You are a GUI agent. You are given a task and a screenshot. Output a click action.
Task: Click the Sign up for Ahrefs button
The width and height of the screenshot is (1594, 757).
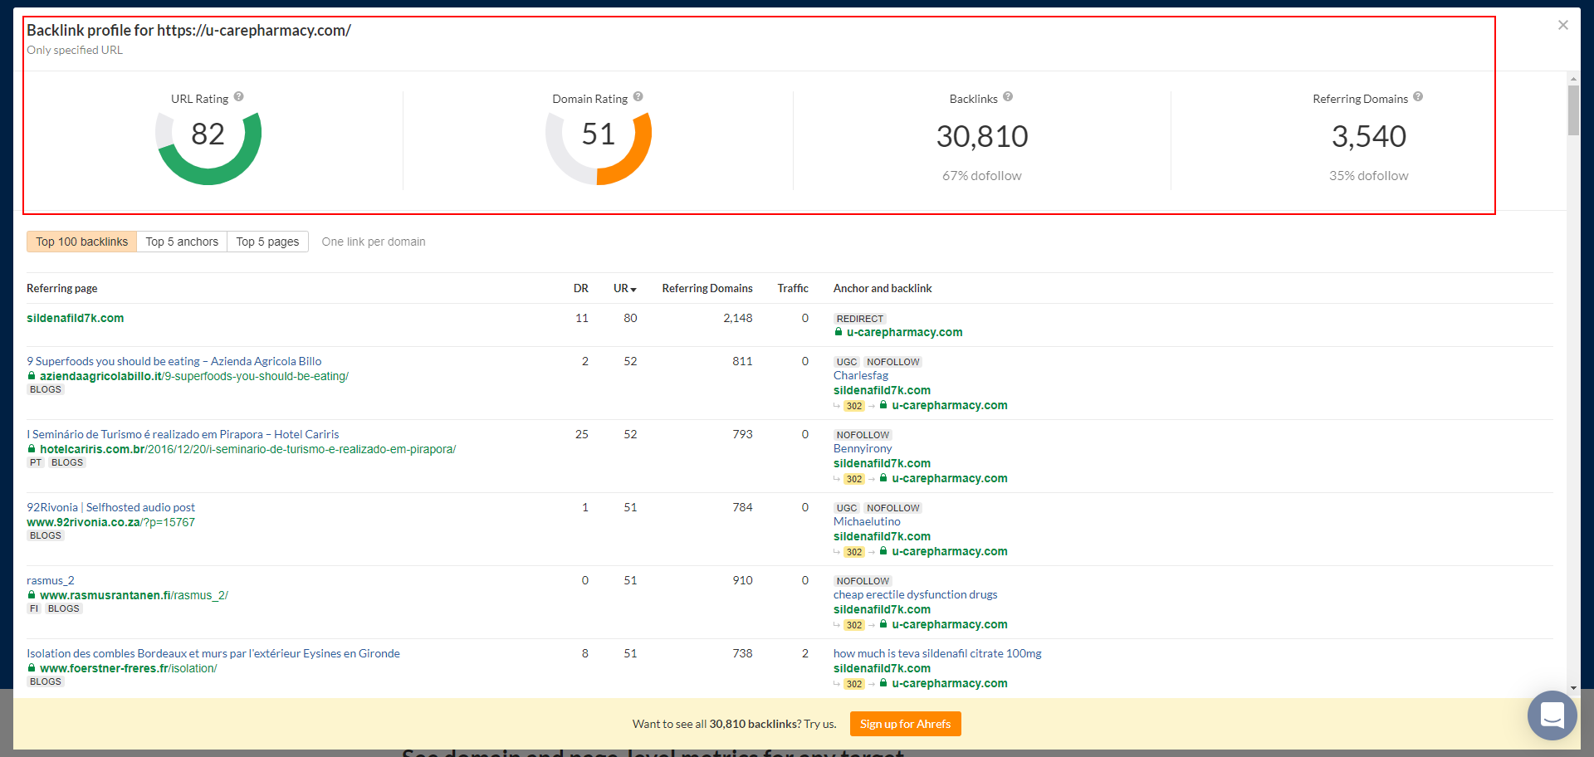tap(905, 724)
